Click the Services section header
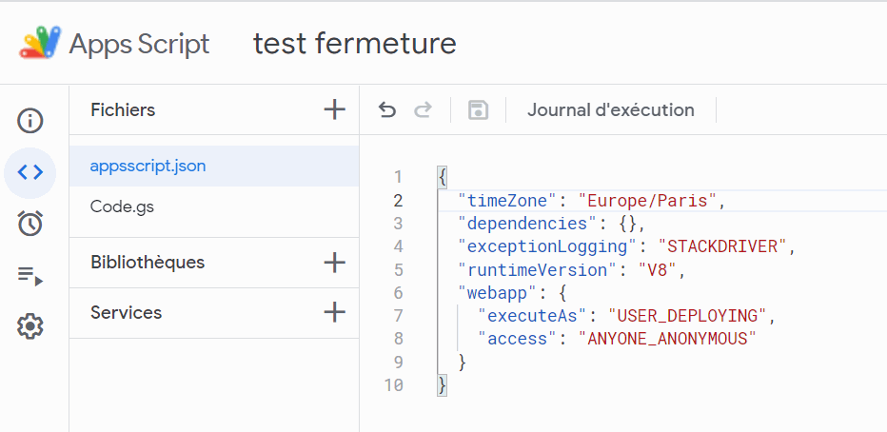 coord(127,312)
